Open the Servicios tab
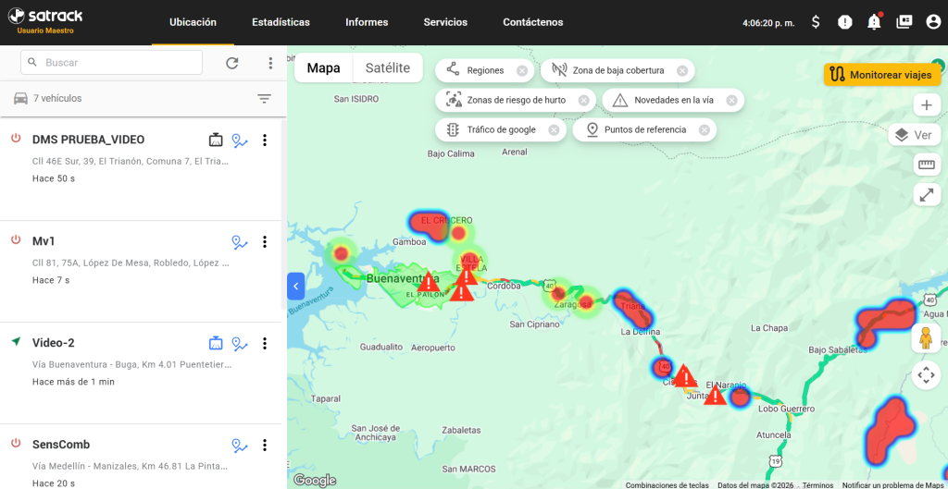 pos(445,22)
